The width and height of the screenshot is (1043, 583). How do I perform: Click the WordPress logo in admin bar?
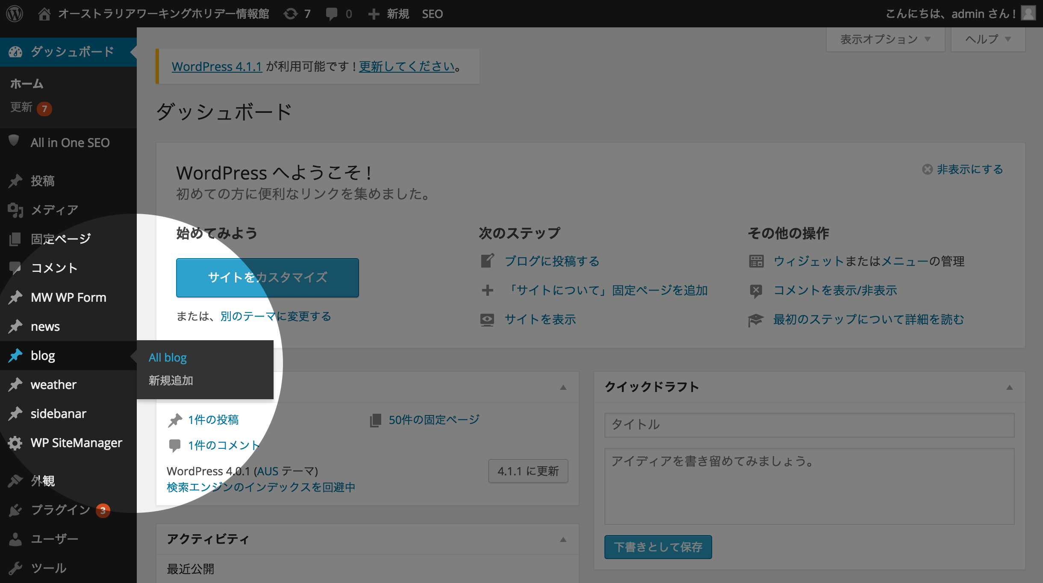[15, 14]
